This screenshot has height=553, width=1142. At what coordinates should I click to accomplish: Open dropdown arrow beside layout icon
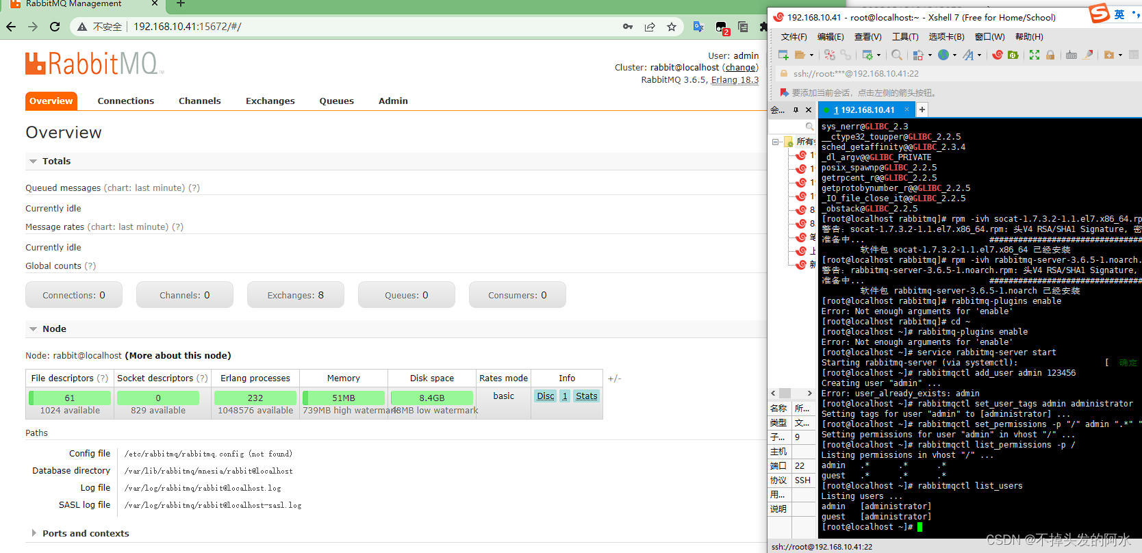930,55
